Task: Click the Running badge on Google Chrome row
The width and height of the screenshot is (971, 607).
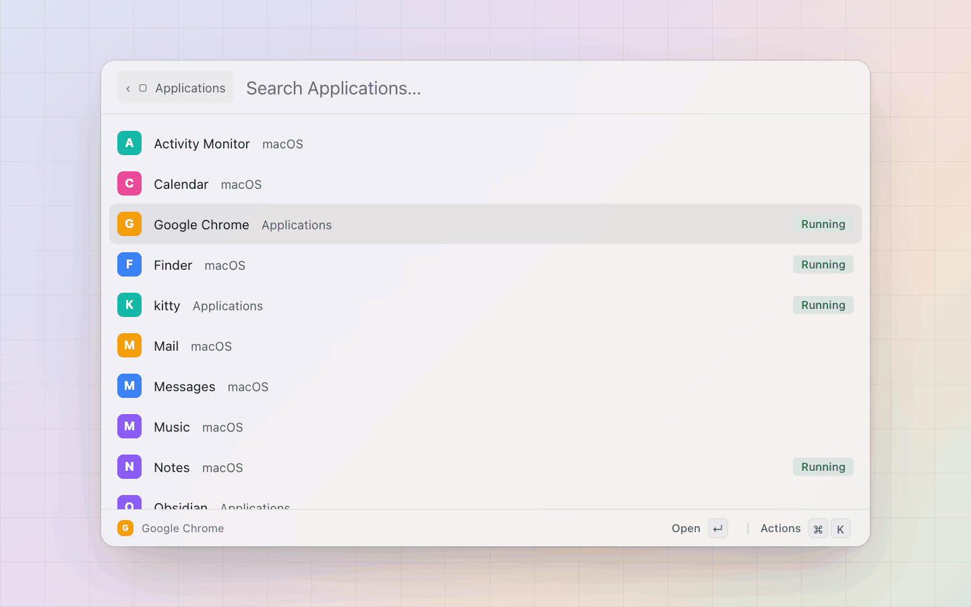Action: 823,224
